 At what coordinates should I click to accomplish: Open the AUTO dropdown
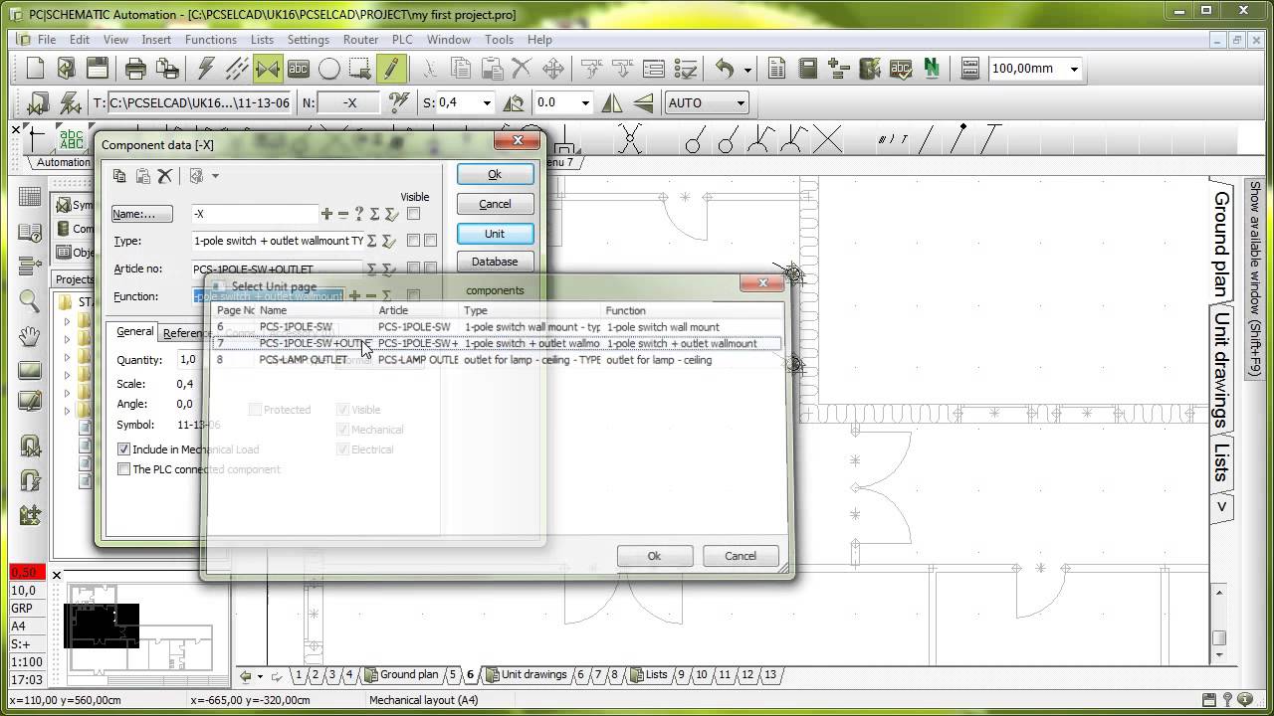(x=740, y=102)
